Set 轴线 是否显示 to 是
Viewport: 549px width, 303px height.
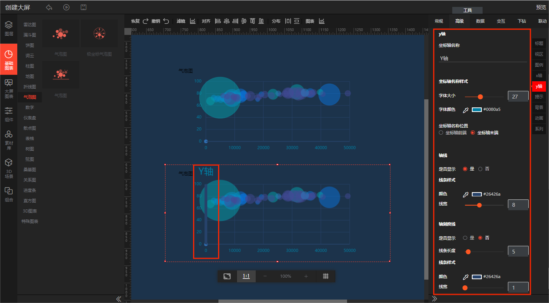pos(465,169)
